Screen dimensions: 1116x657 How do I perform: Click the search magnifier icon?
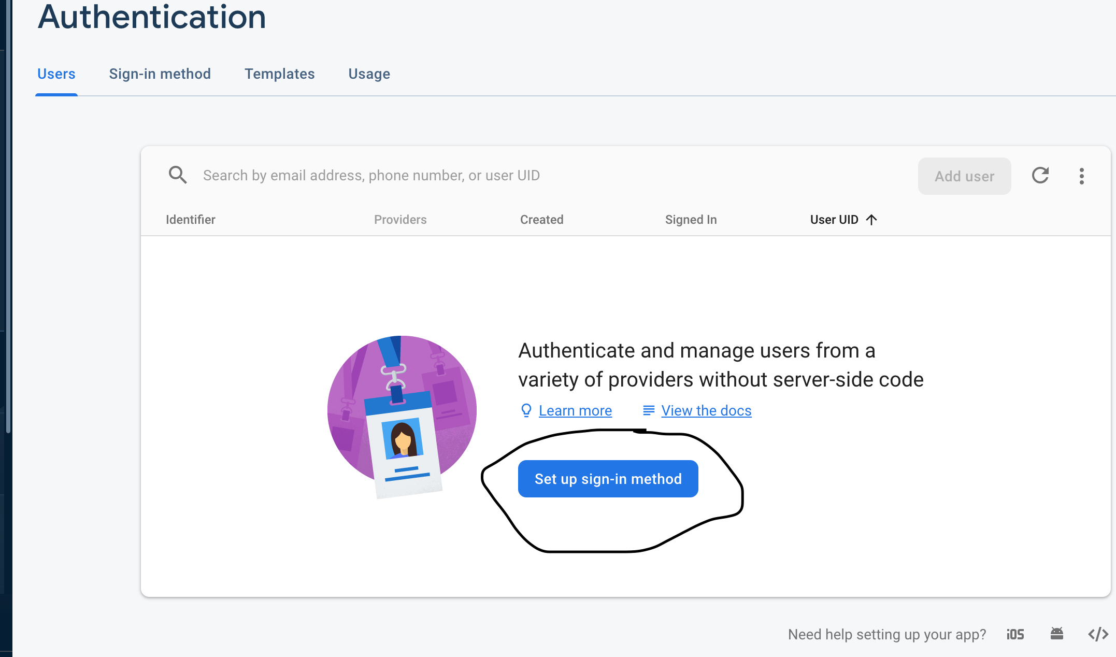point(178,175)
